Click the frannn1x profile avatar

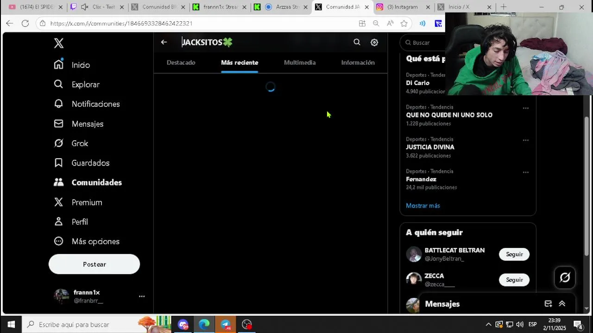(62, 296)
